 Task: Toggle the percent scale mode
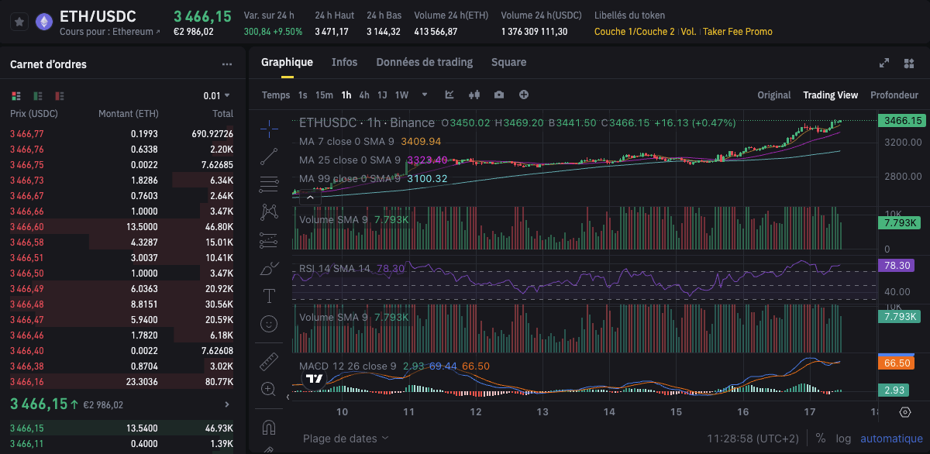tap(821, 439)
